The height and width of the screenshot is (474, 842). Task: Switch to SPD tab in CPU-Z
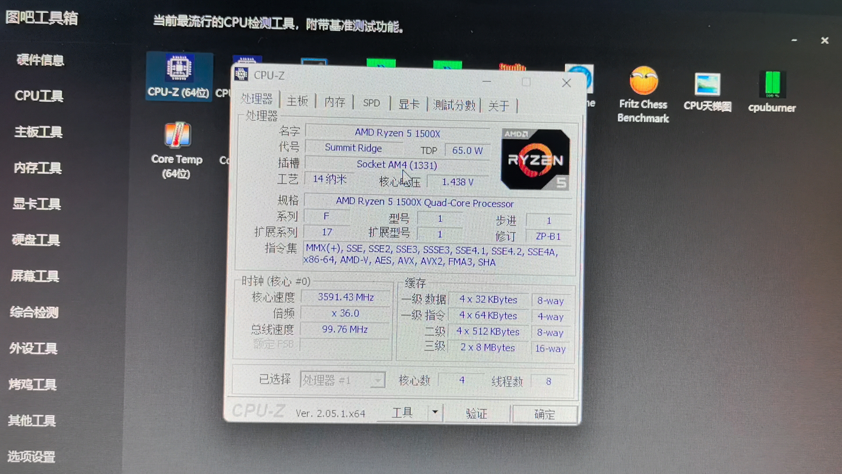(371, 103)
